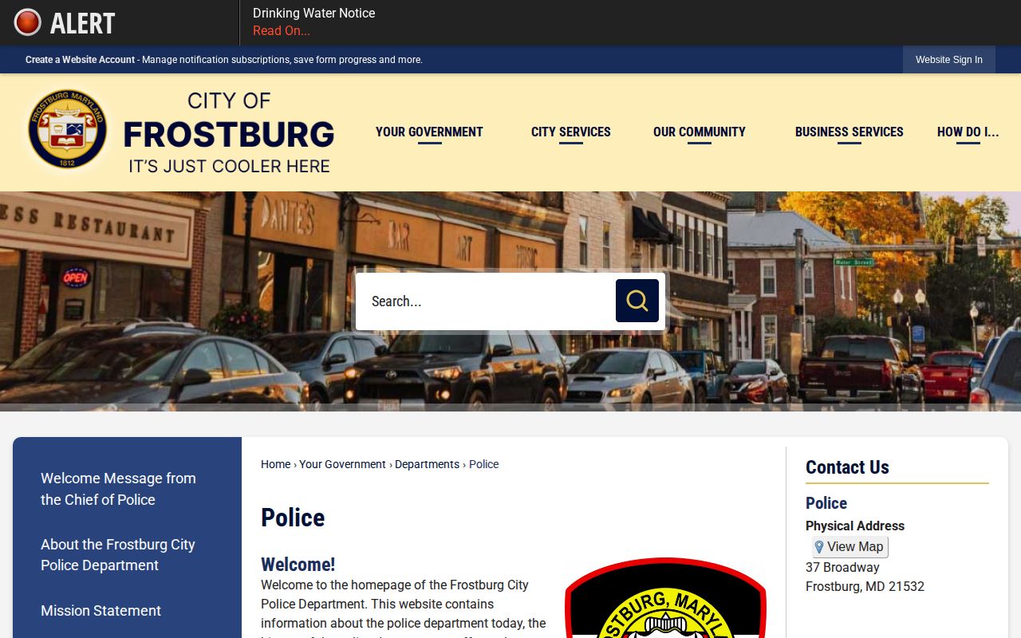This screenshot has height=638, width=1021.
Task: Open the Business Services menu
Action: coord(850,132)
